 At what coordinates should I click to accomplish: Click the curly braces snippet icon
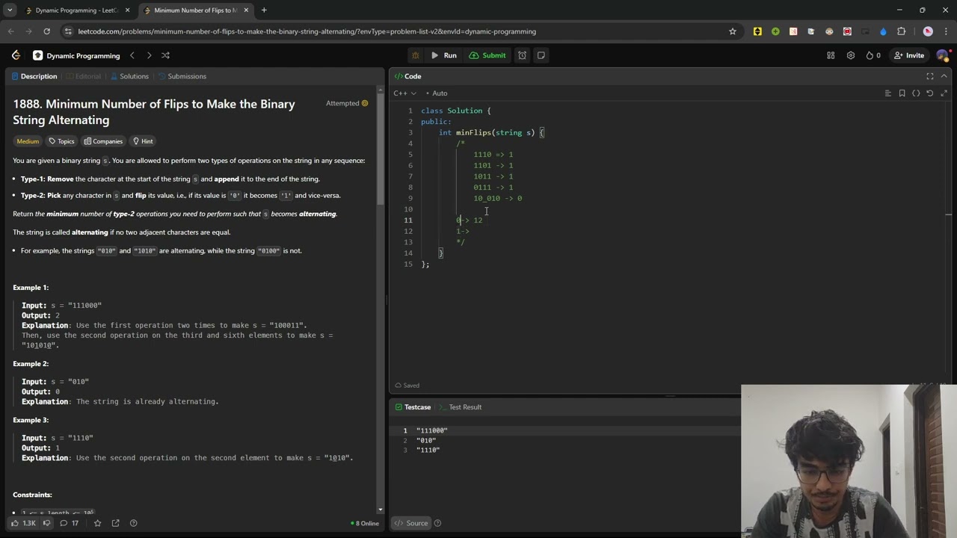click(916, 93)
